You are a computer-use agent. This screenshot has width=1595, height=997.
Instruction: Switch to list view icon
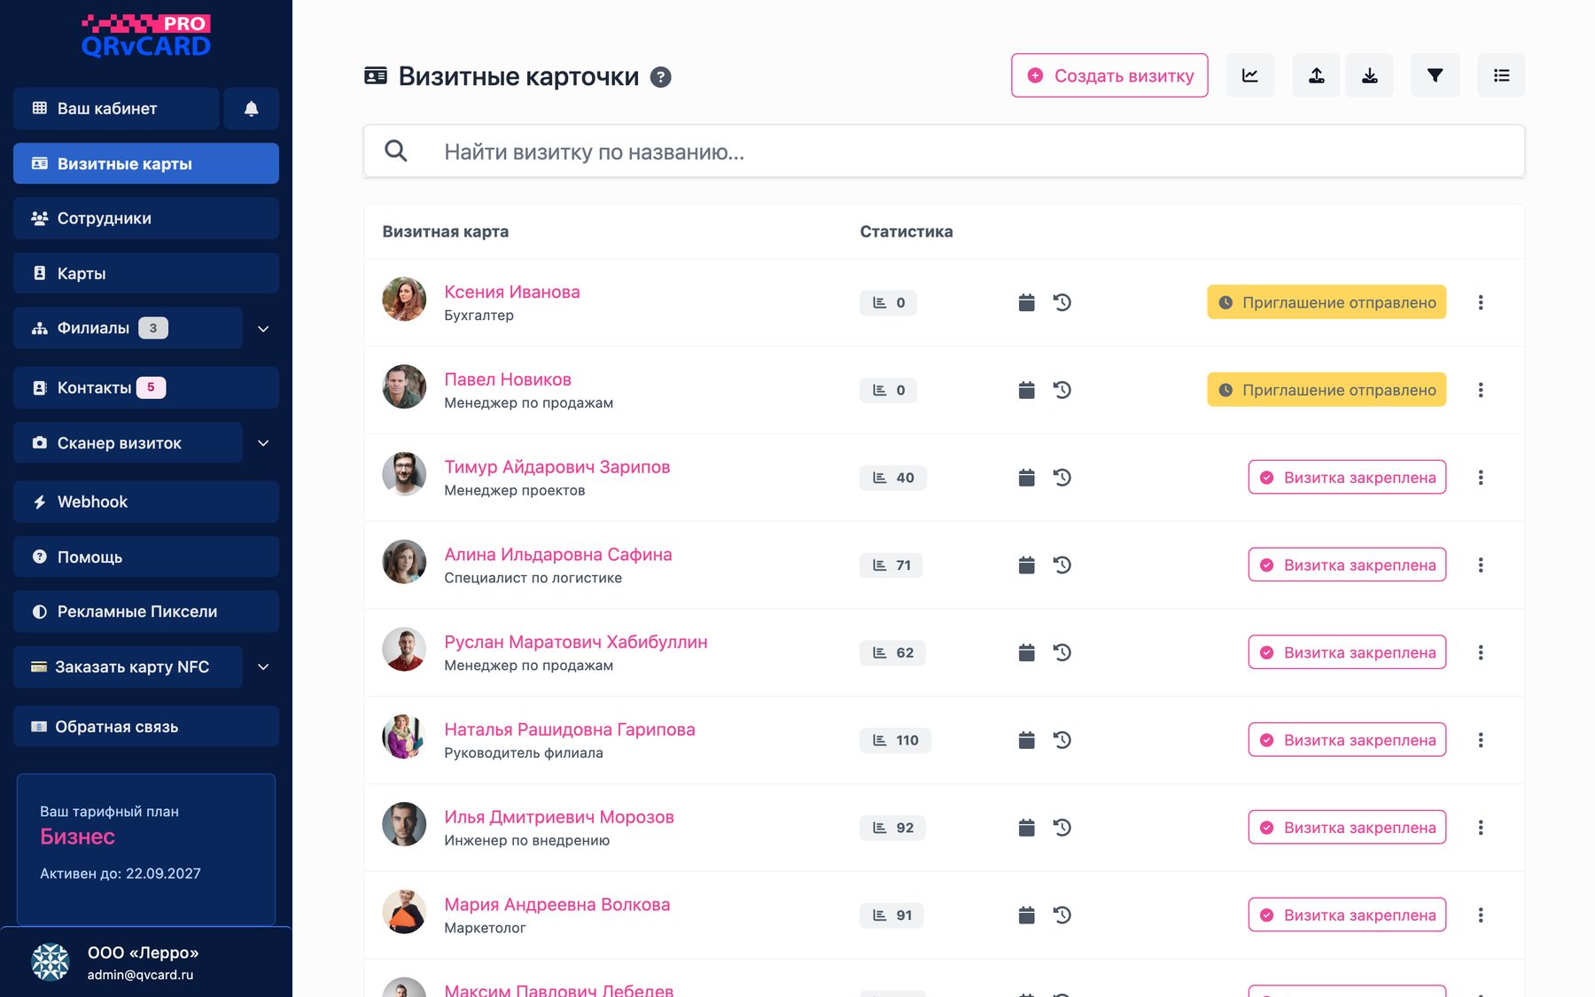pyautogui.click(x=1501, y=75)
